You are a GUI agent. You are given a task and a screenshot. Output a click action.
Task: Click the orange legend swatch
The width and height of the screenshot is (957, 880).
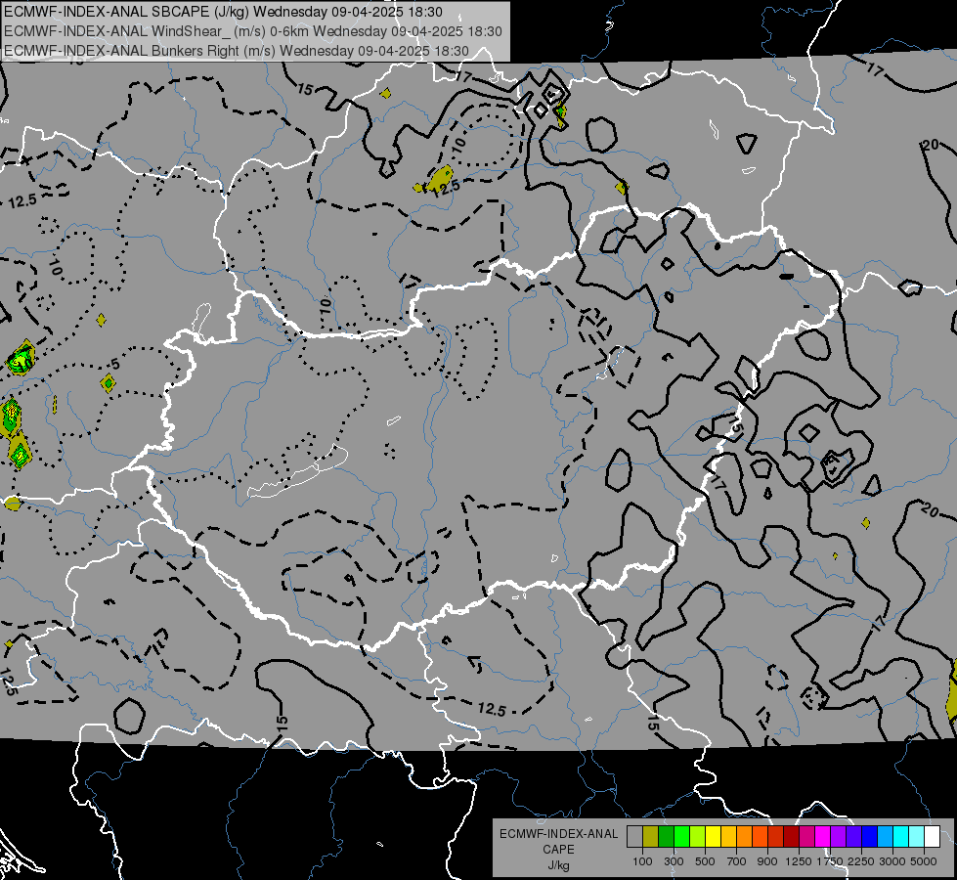coord(745,837)
